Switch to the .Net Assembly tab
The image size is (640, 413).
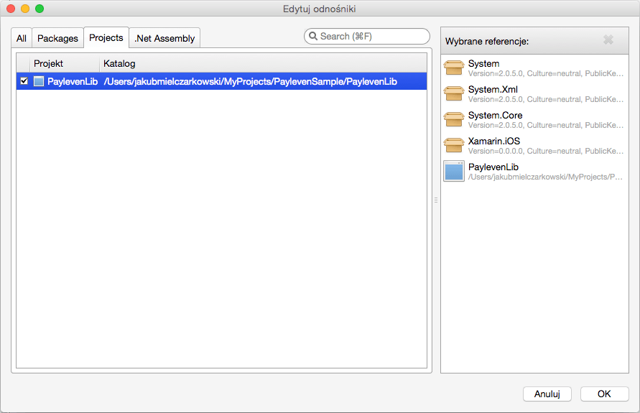click(164, 38)
